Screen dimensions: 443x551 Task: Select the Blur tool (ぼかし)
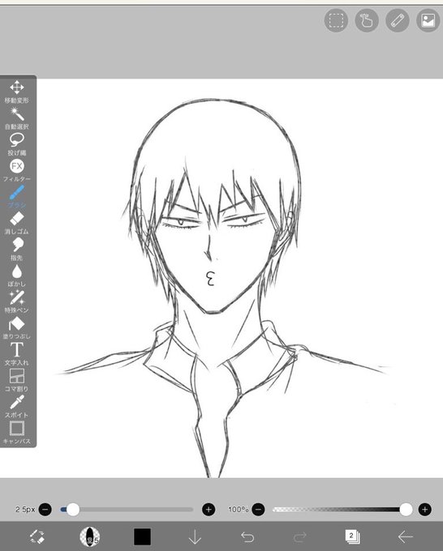16,275
